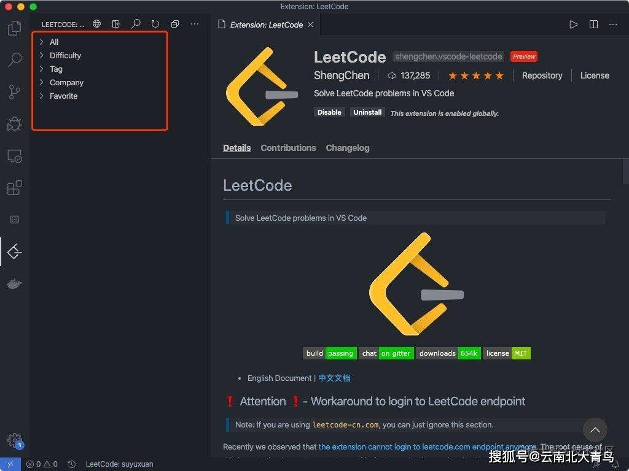
Task: Click the five-star rating
Action: click(x=476, y=75)
